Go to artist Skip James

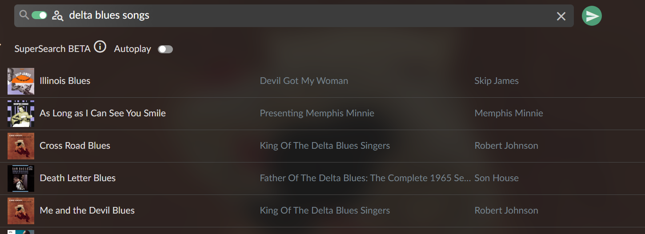497,81
